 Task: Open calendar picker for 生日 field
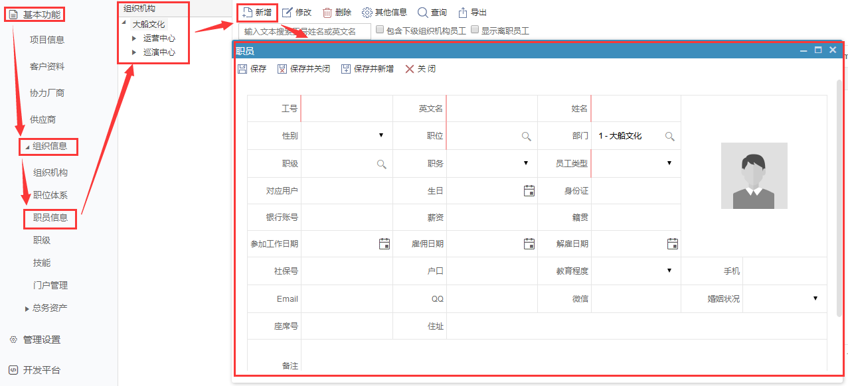(x=529, y=191)
